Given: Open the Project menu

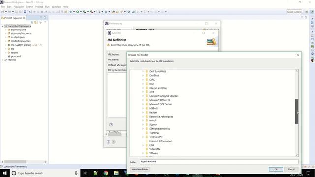Looking at the screenshot, I should pyautogui.click(x=39, y=7).
